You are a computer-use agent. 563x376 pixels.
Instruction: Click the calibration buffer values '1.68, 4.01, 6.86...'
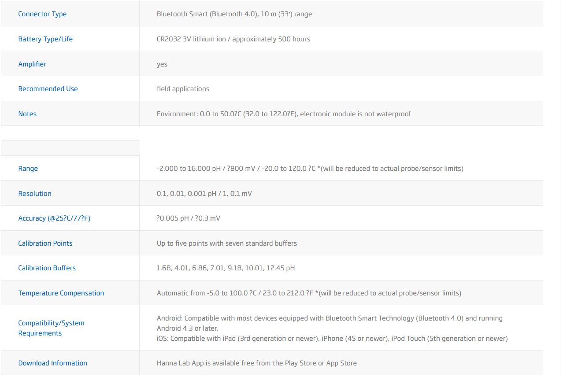click(226, 268)
